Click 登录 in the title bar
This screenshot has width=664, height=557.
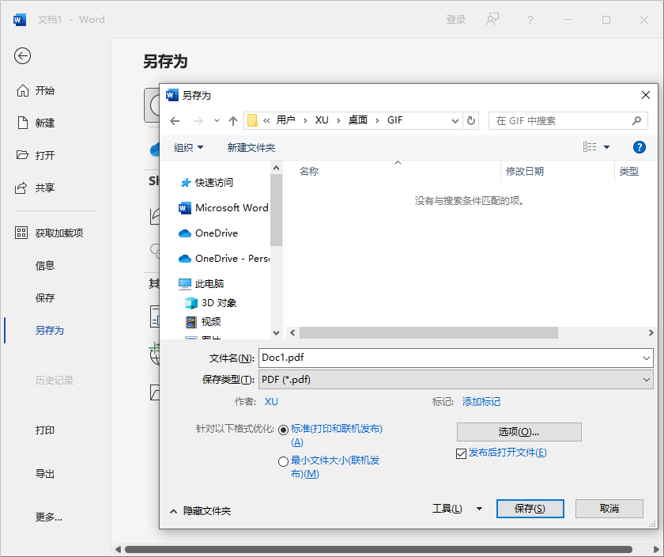tap(456, 19)
